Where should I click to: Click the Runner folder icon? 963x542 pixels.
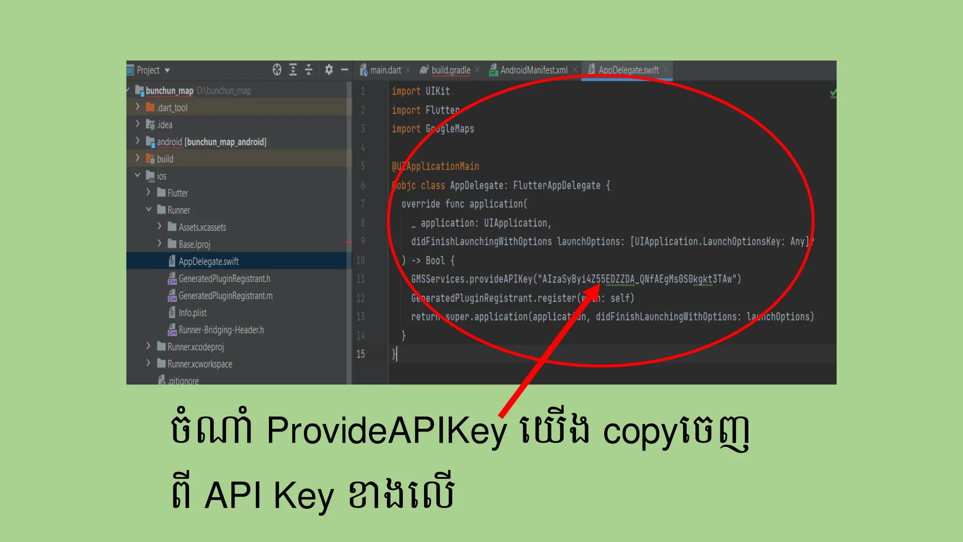tap(161, 209)
